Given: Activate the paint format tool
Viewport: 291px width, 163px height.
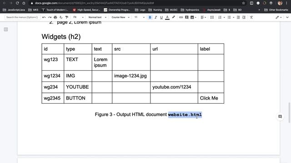Looking at the screenshot, I should tap(67, 17).
